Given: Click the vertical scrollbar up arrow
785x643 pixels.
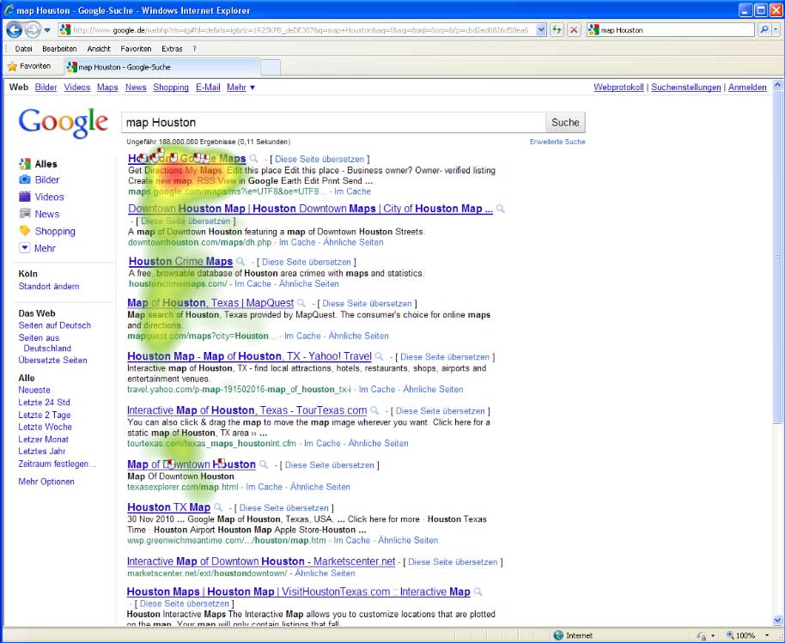Looking at the screenshot, I should pos(777,85).
